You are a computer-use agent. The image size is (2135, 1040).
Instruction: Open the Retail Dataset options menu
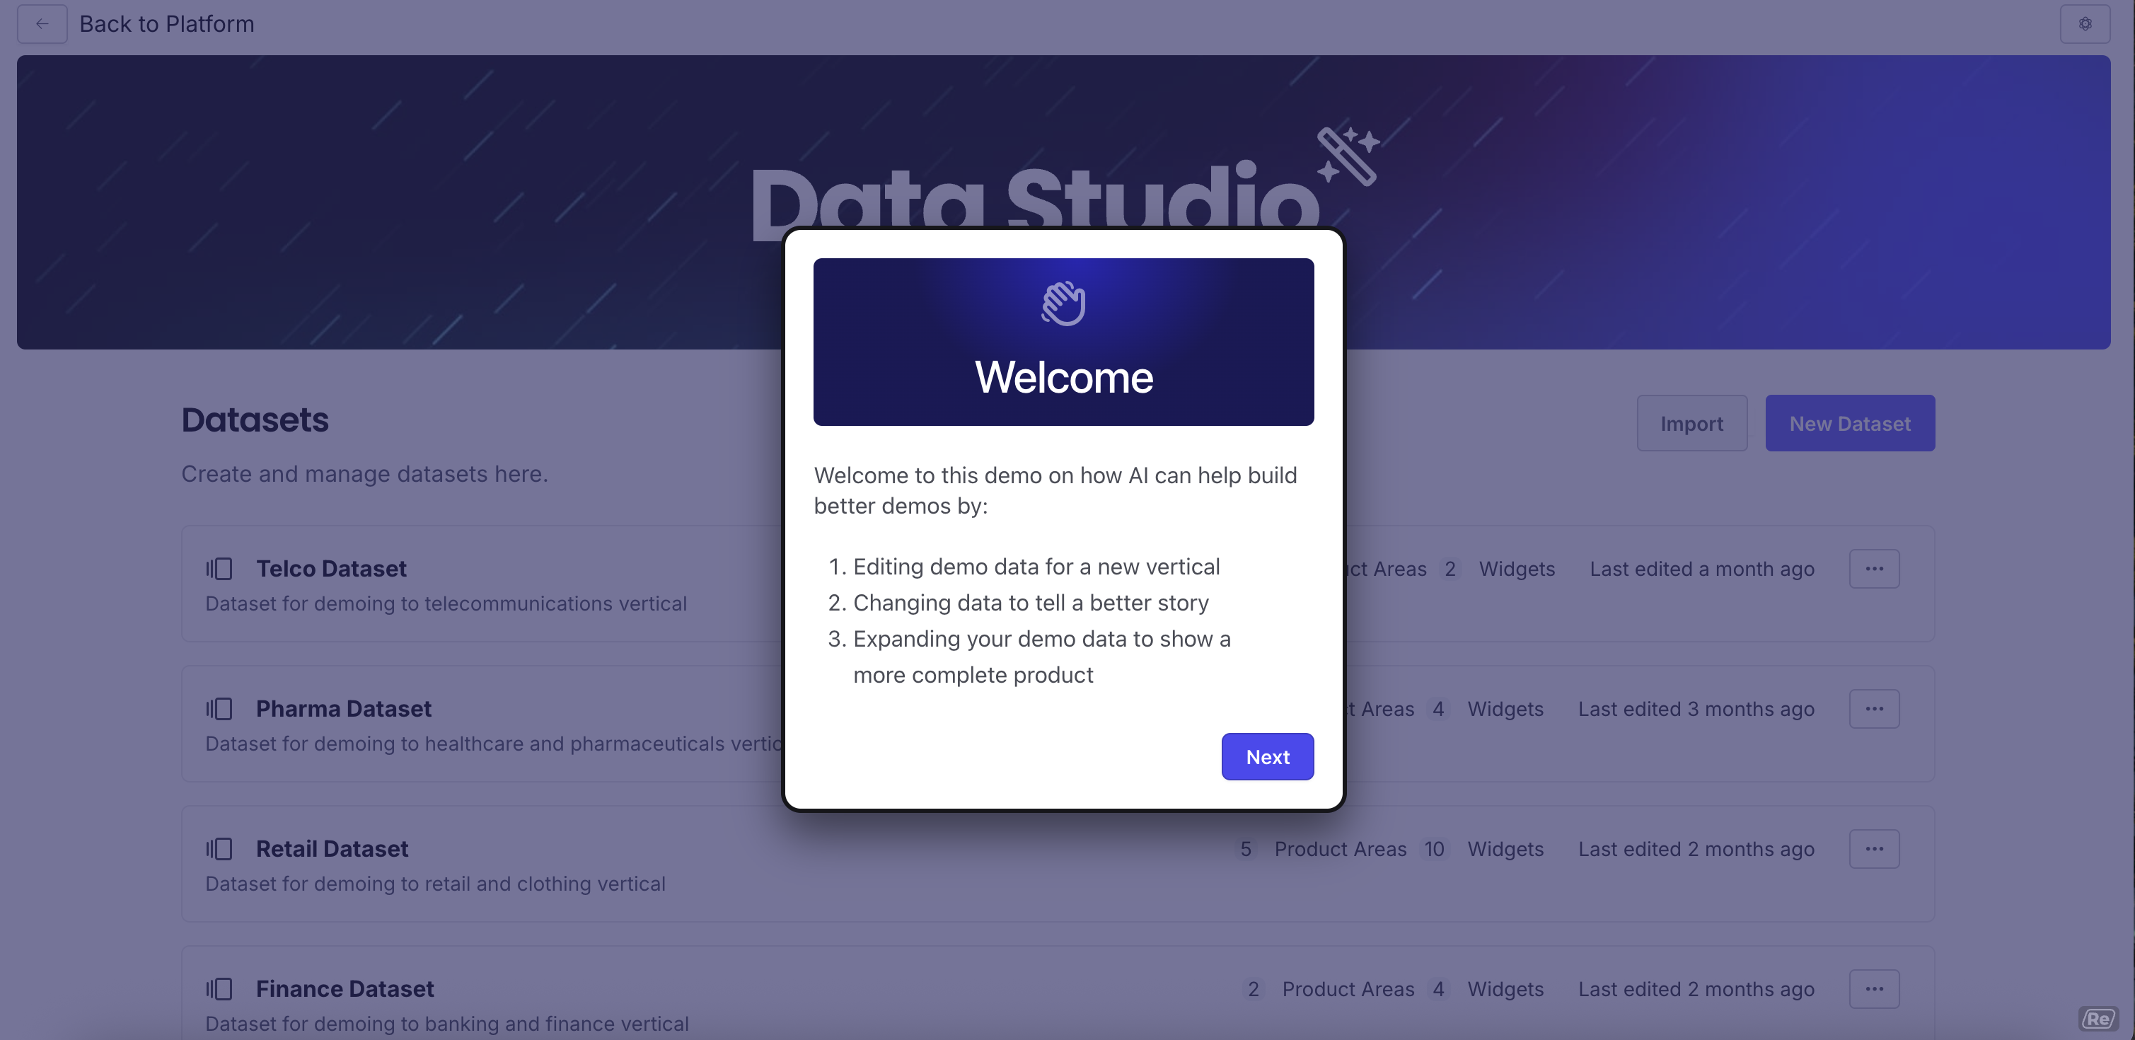pyautogui.click(x=1874, y=848)
